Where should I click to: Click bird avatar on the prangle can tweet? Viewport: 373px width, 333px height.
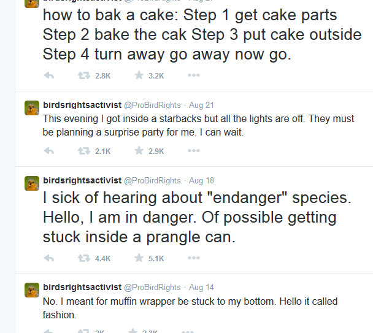(x=32, y=183)
